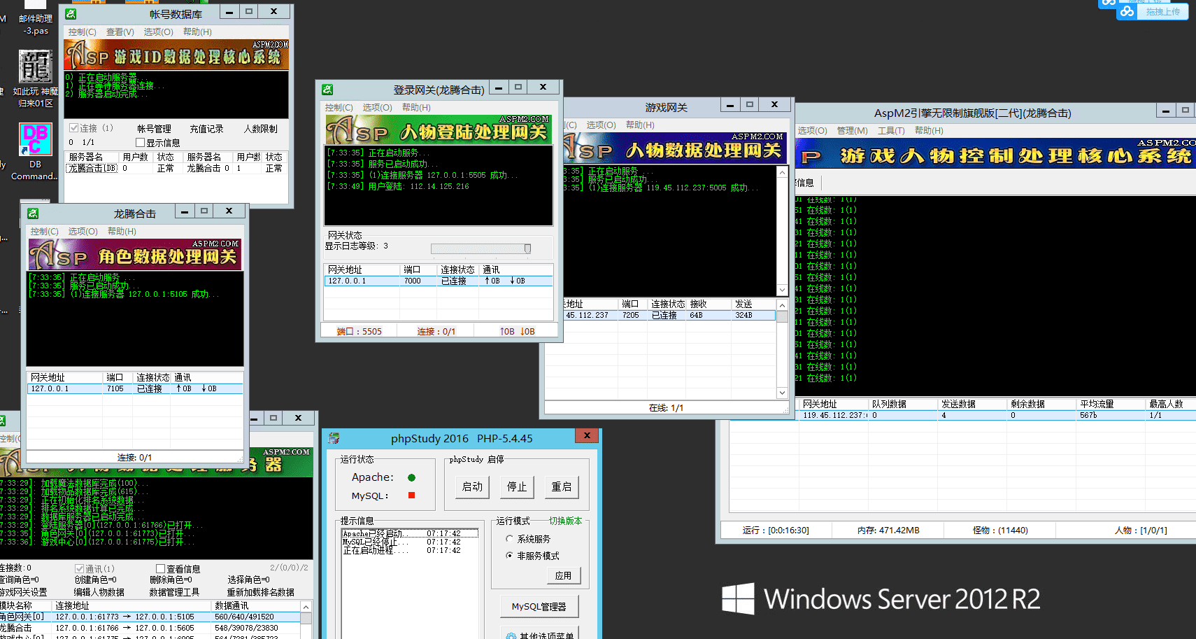1196x639 pixels.
Task: Click 重启 in phpStudy
Action: [x=562, y=486]
